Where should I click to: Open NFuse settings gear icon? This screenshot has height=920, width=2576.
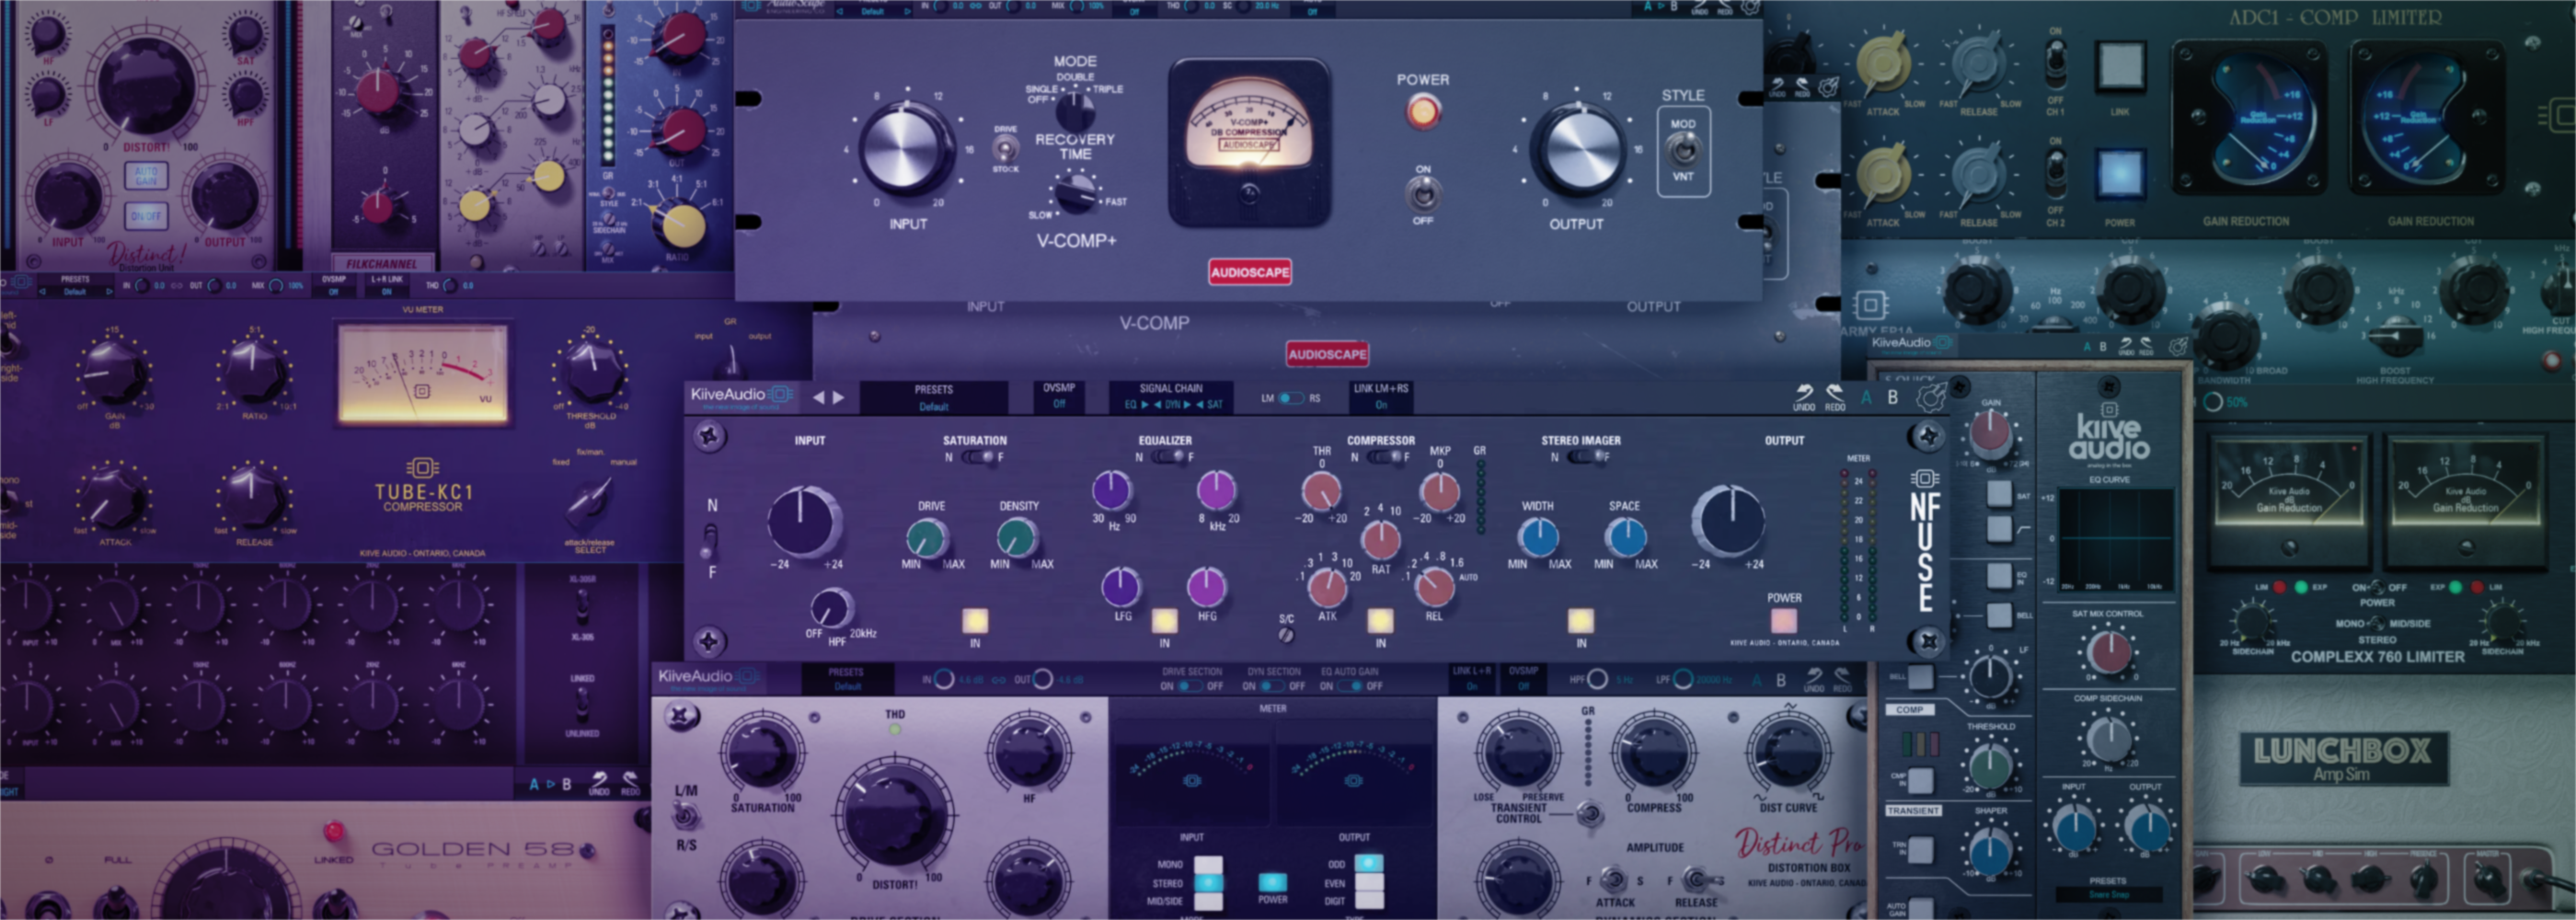pyautogui.click(x=1930, y=397)
